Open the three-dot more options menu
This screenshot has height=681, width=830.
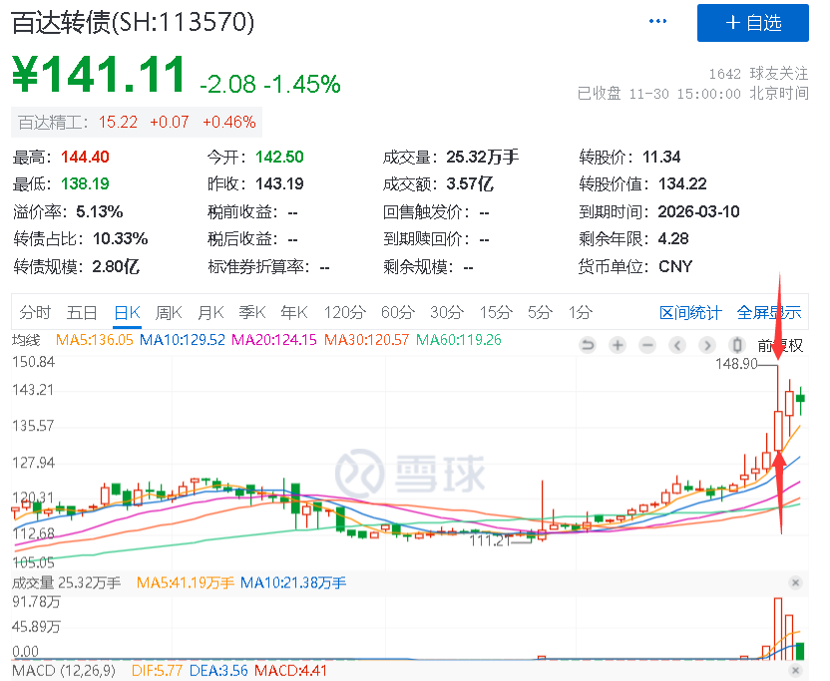[657, 21]
